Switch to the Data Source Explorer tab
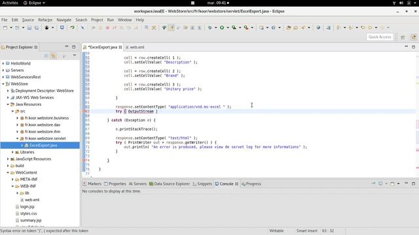 170,184
